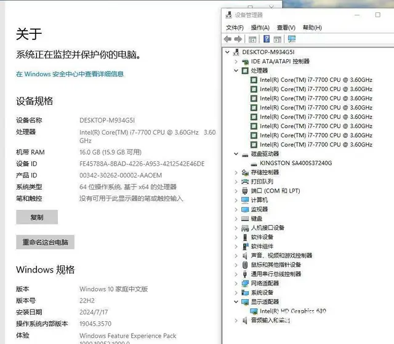Open the 文件(F) menu
The height and width of the screenshot is (344, 394).
point(235,28)
